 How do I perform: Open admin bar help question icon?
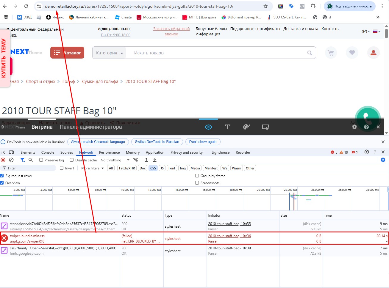click(x=366, y=127)
